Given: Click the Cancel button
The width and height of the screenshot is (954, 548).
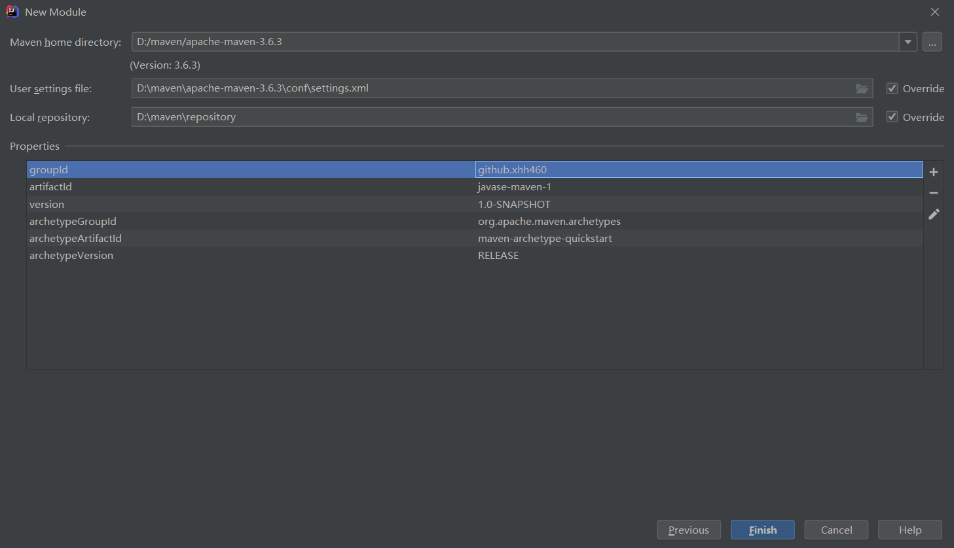Looking at the screenshot, I should click(x=837, y=530).
